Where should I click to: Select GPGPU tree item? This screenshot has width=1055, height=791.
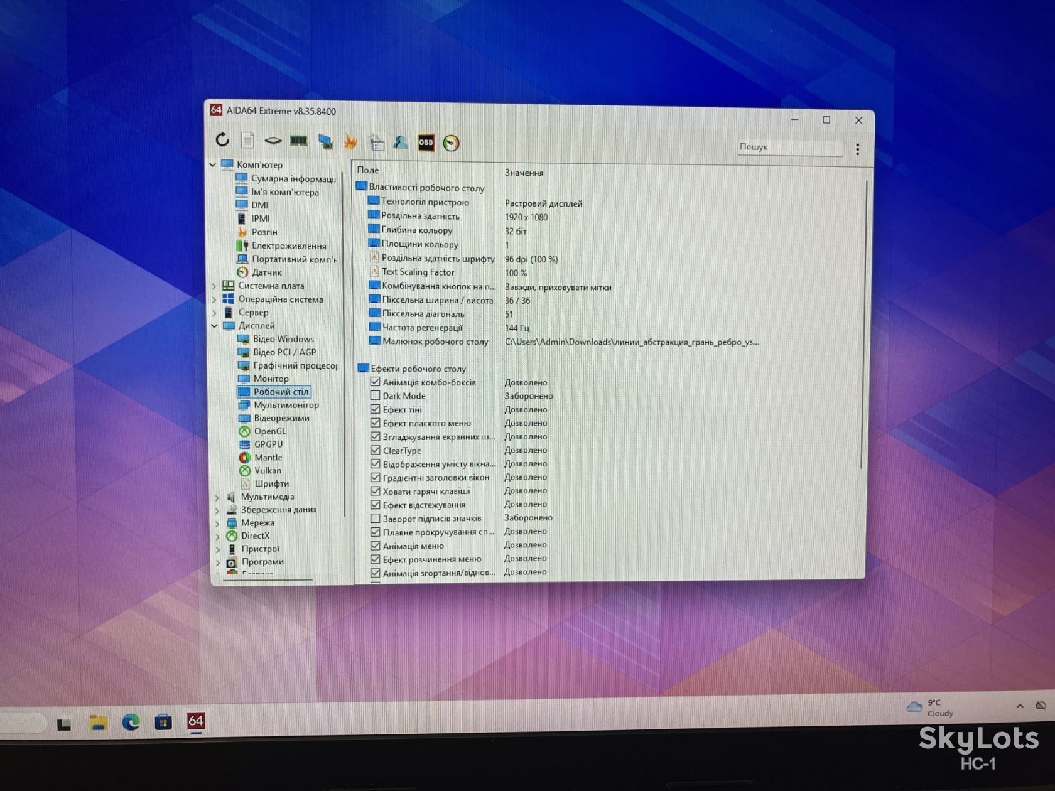tap(268, 444)
